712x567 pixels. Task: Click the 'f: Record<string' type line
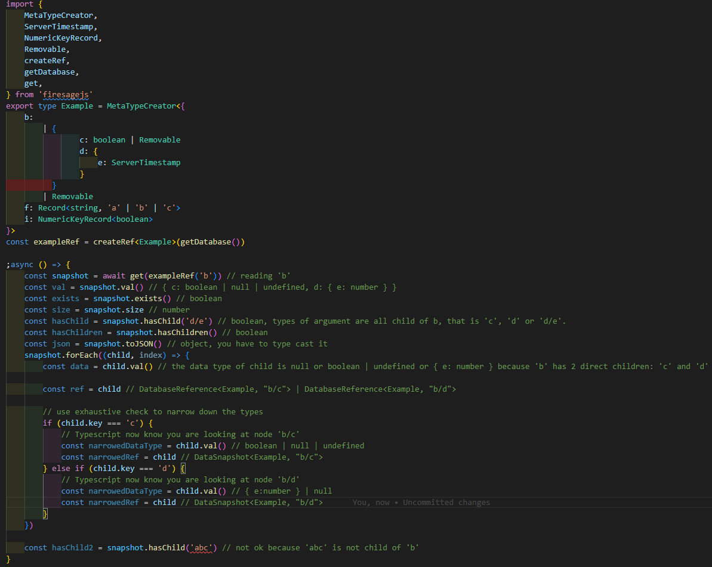pos(102,208)
